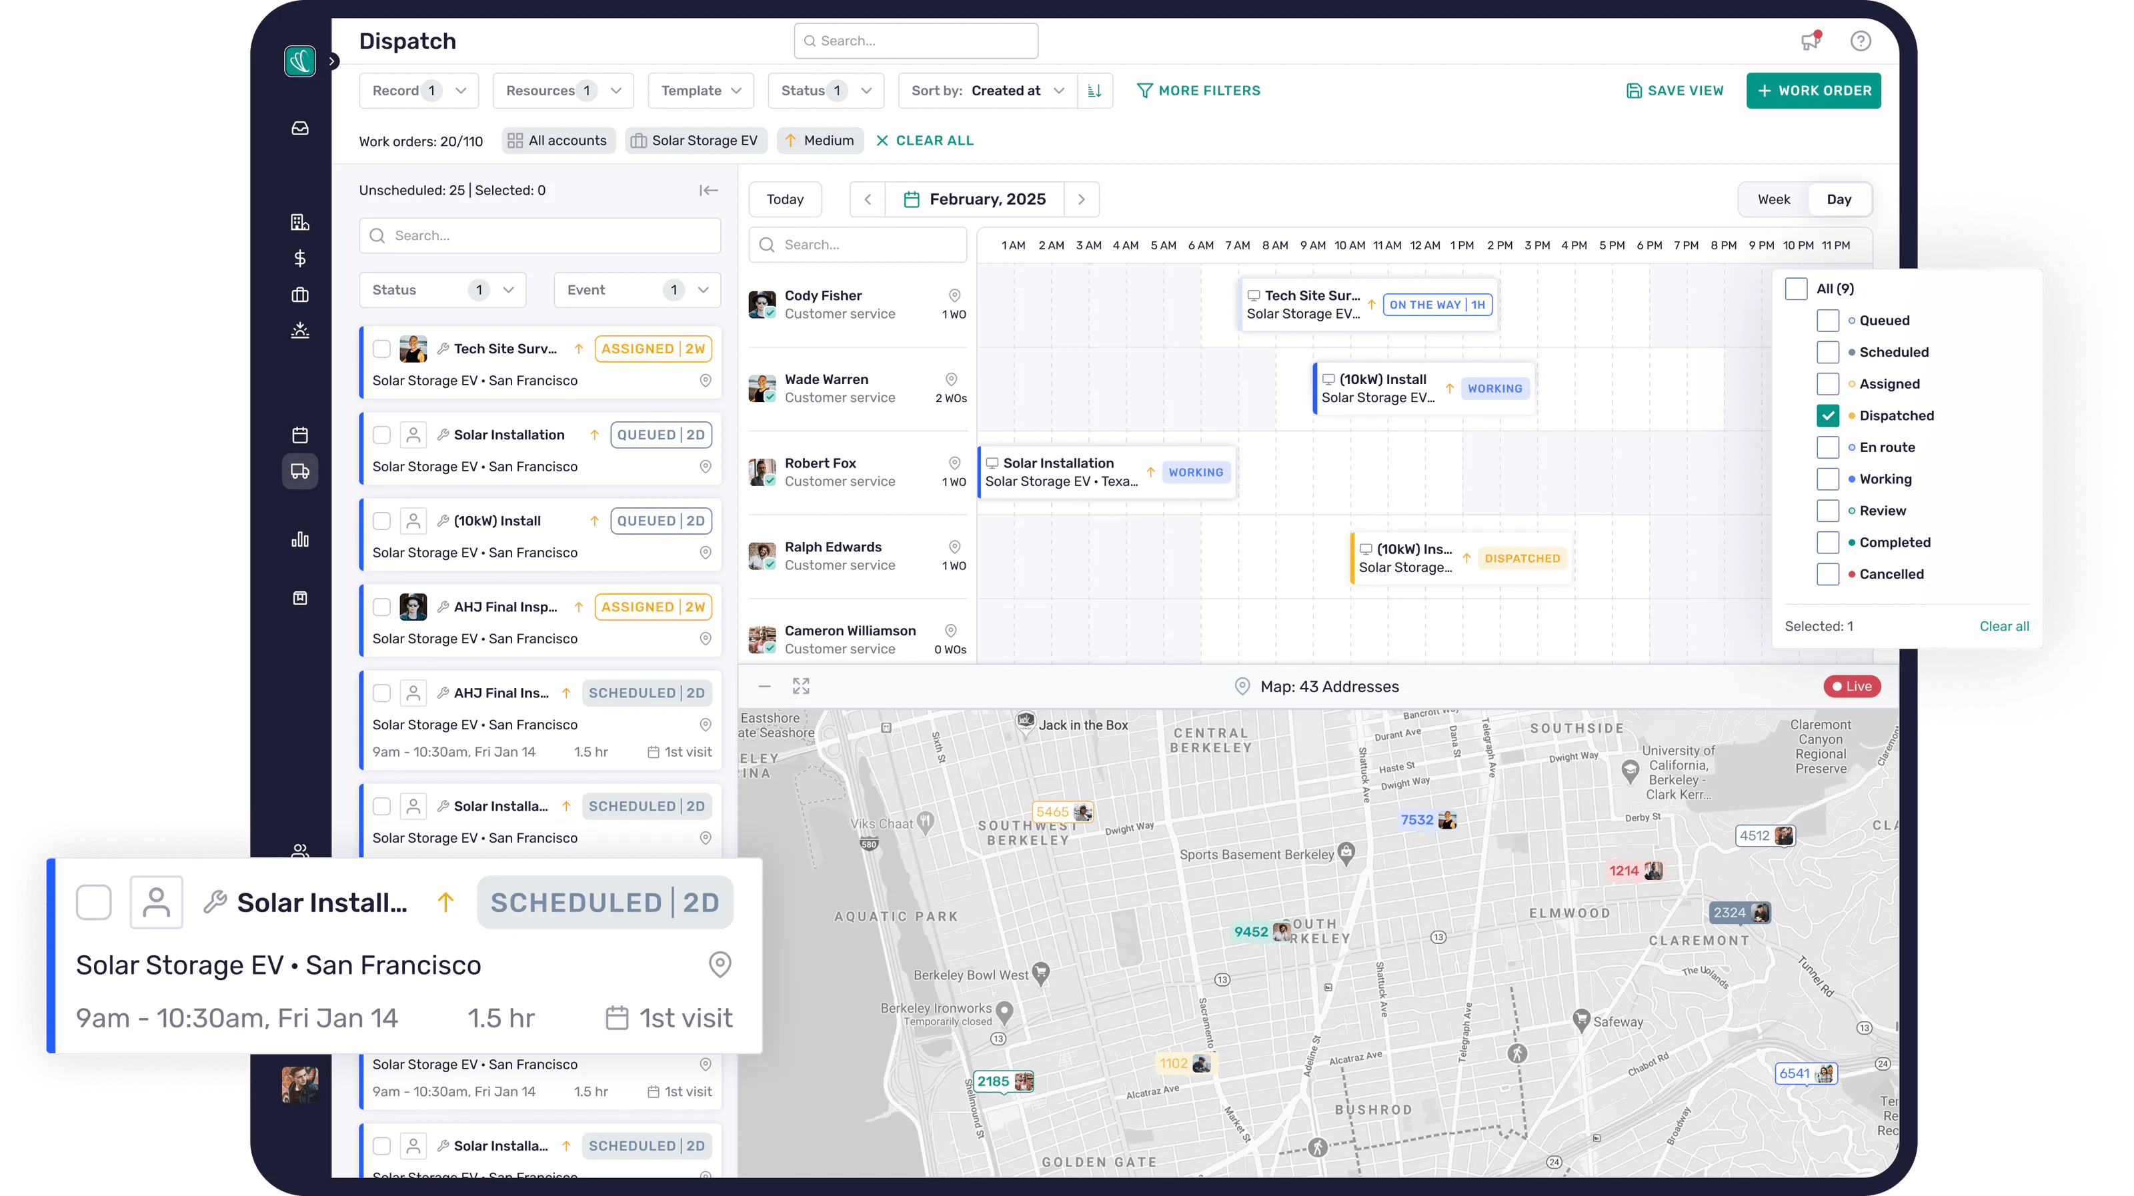Image resolution: width=2134 pixels, height=1196 pixels.
Task: Open the Sort by Created at dropdown
Action: point(988,91)
